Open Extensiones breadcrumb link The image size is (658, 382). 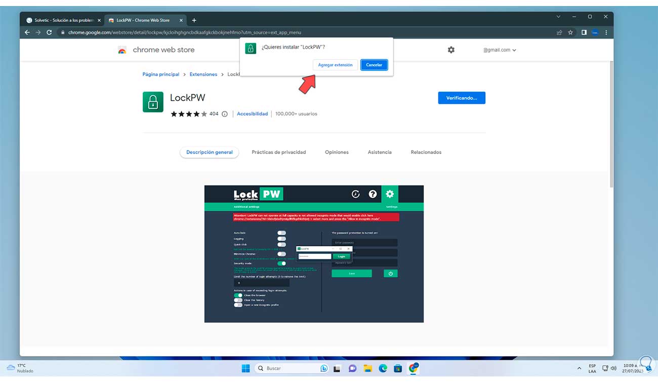point(203,74)
